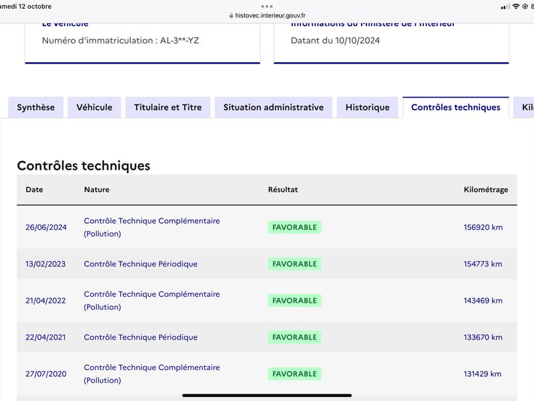Click the 133670 km mileage value

pos(483,338)
